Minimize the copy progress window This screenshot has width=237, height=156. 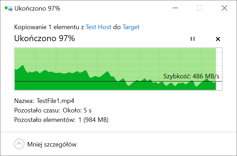175,8
